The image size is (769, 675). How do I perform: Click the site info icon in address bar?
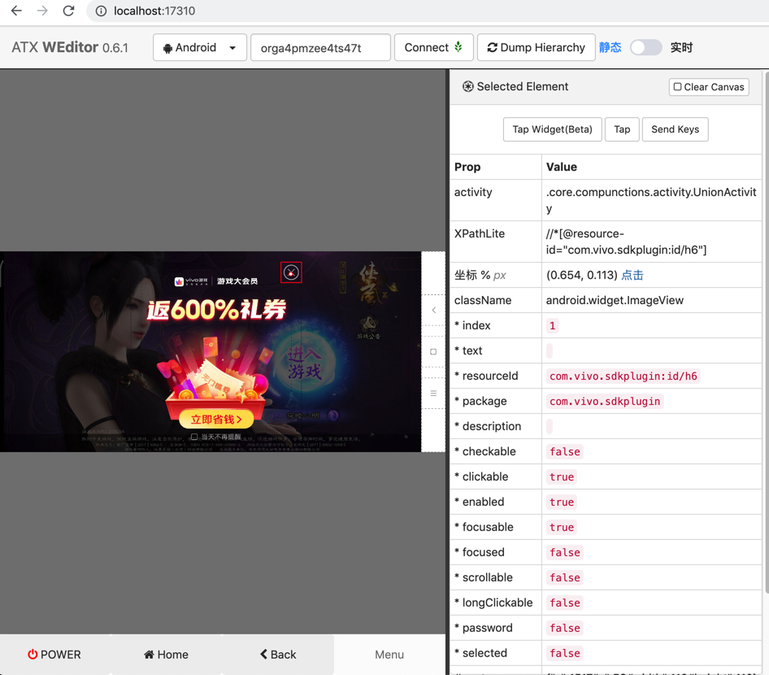click(101, 11)
